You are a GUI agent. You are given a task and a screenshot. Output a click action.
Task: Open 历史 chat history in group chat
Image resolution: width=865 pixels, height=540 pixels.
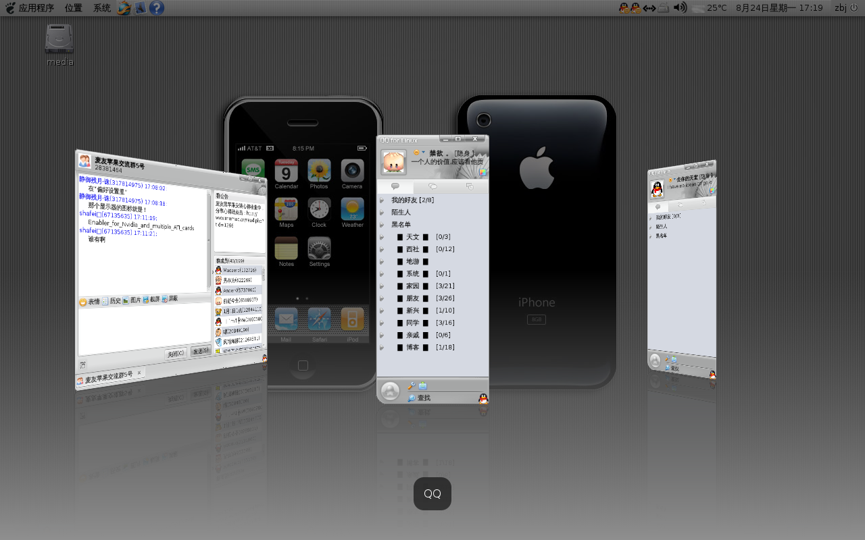coord(111,300)
